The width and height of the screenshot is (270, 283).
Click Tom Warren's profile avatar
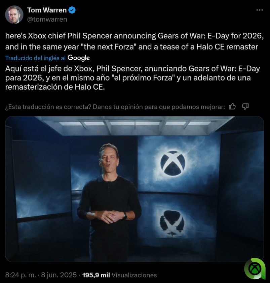click(x=14, y=14)
